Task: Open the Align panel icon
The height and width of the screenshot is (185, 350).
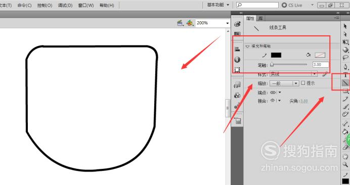Action: point(237,49)
